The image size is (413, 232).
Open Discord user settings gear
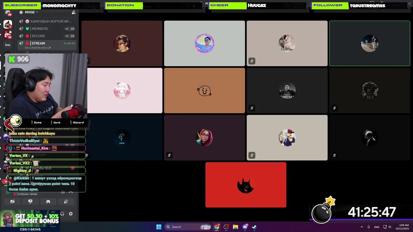(71, 214)
